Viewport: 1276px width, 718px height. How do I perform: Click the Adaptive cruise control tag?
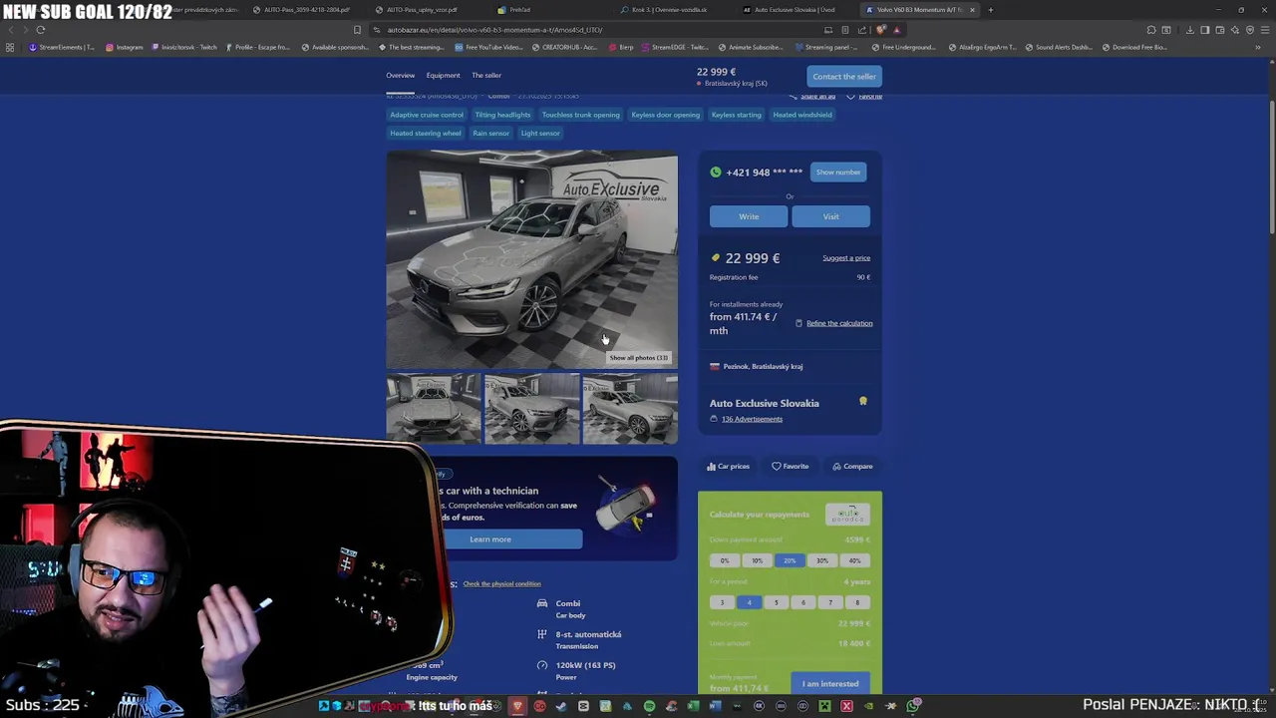(427, 115)
